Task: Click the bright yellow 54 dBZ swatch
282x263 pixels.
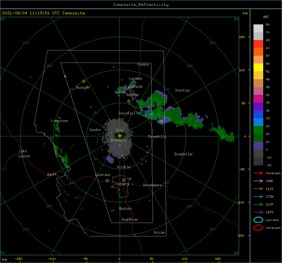Action: 258,68
